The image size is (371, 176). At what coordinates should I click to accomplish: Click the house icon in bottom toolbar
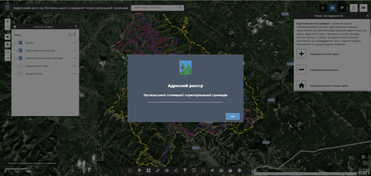tap(212, 170)
